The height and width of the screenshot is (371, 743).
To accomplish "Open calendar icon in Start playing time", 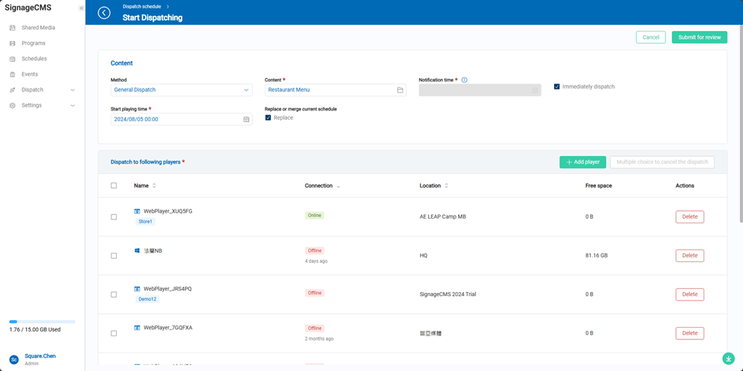I will click(x=246, y=120).
